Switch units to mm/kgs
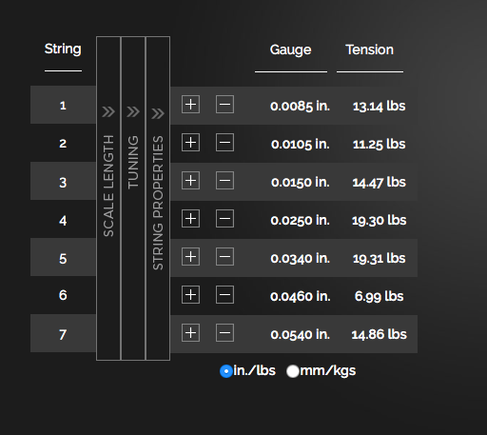 [293, 371]
